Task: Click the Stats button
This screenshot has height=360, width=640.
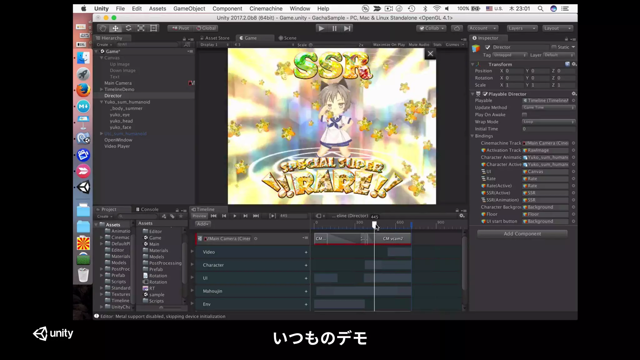Action: [x=437, y=45]
